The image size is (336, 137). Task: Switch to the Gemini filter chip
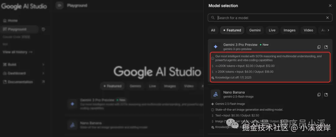[x=255, y=30]
